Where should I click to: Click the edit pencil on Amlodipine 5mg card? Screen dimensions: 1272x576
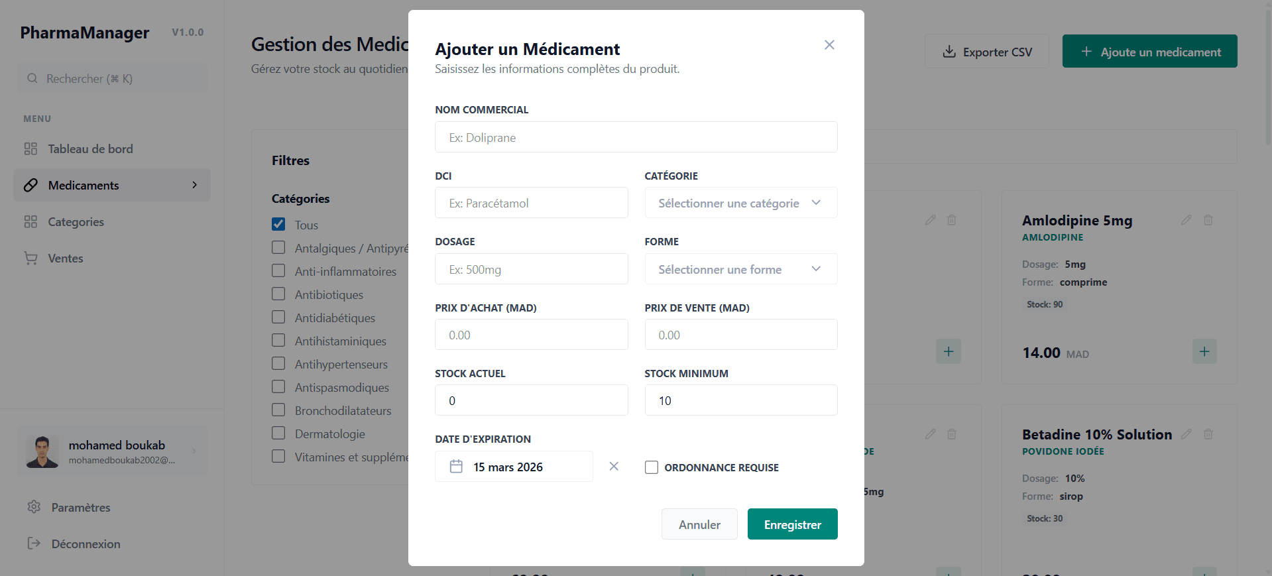click(x=1186, y=220)
